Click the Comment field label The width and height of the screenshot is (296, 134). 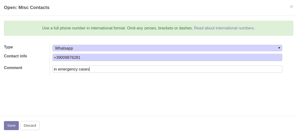tap(13, 68)
